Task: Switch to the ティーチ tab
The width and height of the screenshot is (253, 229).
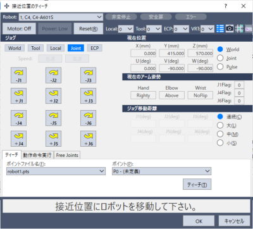Action: (11, 155)
